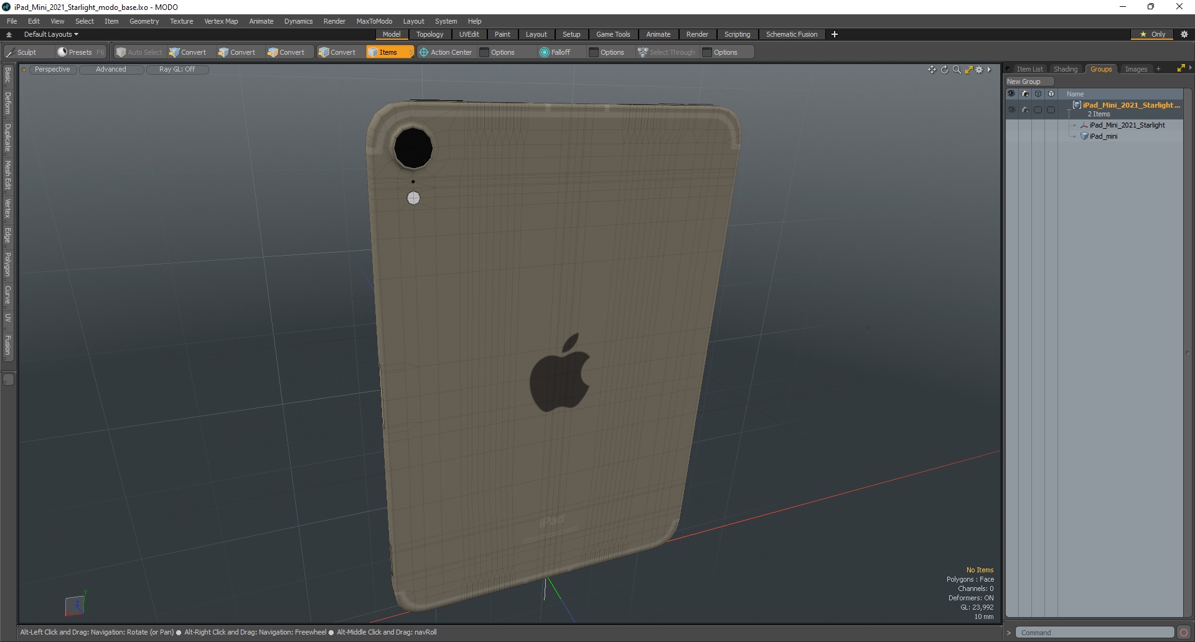Open the Advanced shading dropdown

coord(111,70)
